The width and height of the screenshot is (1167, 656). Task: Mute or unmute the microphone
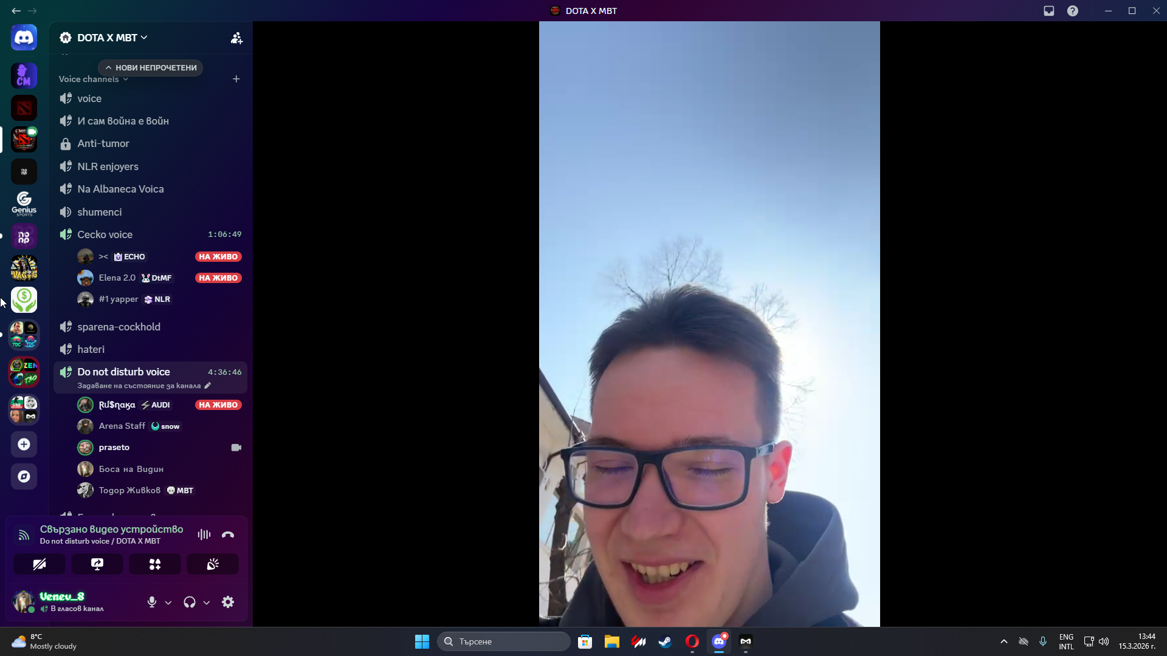152,602
